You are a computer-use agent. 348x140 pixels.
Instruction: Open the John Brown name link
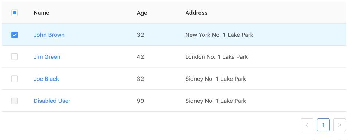(x=49, y=35)
